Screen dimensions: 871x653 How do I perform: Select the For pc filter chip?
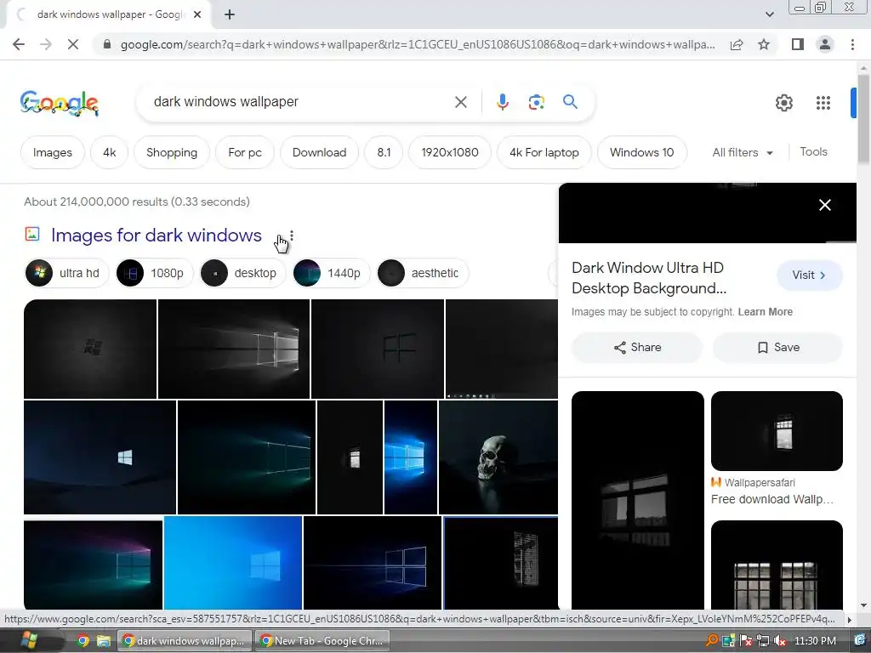245,152
